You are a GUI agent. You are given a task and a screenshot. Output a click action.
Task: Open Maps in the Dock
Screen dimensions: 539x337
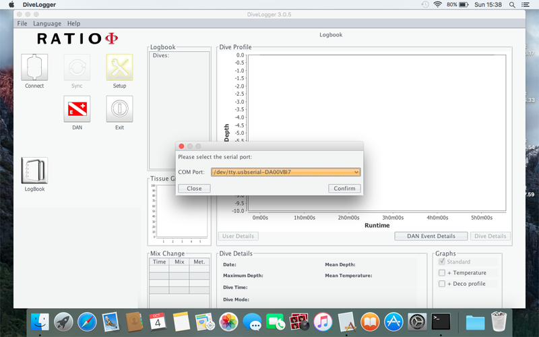click(205, 322)
